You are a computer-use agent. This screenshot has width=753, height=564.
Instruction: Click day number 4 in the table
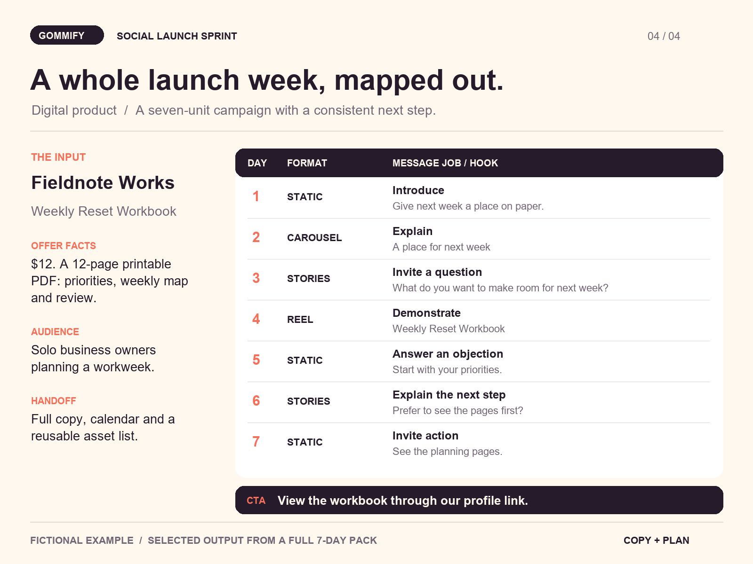point(256,319)
